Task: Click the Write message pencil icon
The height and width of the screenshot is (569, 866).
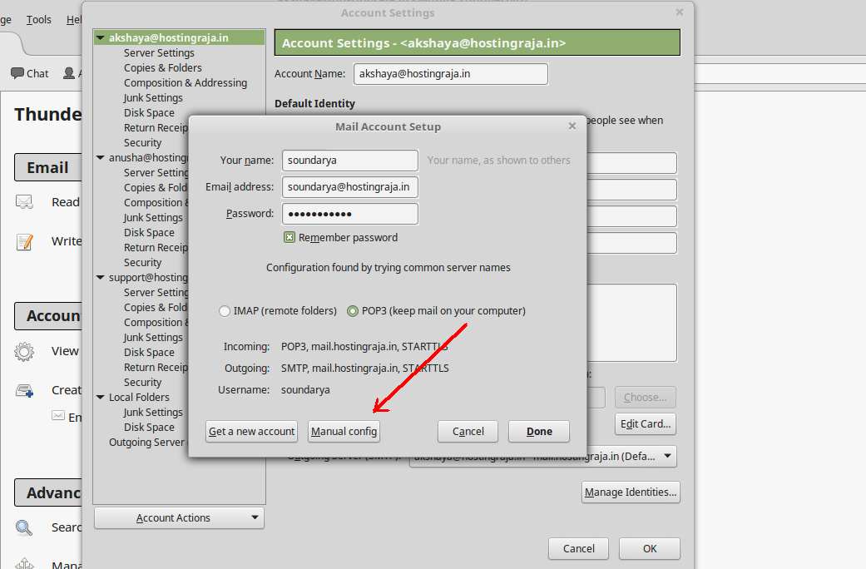Action: pyautogui.click(x=24, y=241)
